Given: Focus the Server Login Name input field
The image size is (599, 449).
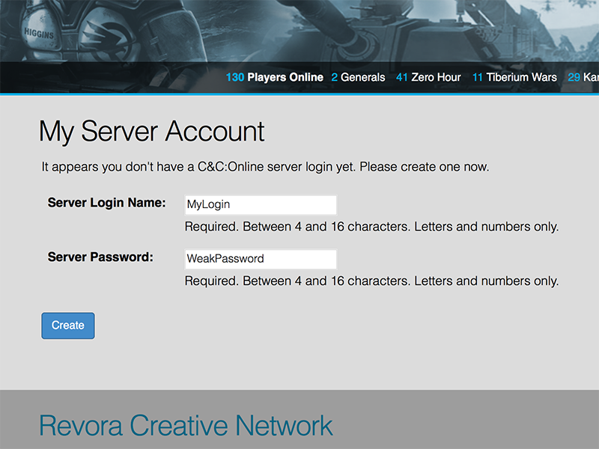Looking at the screenshot, I should coord(261,204).
